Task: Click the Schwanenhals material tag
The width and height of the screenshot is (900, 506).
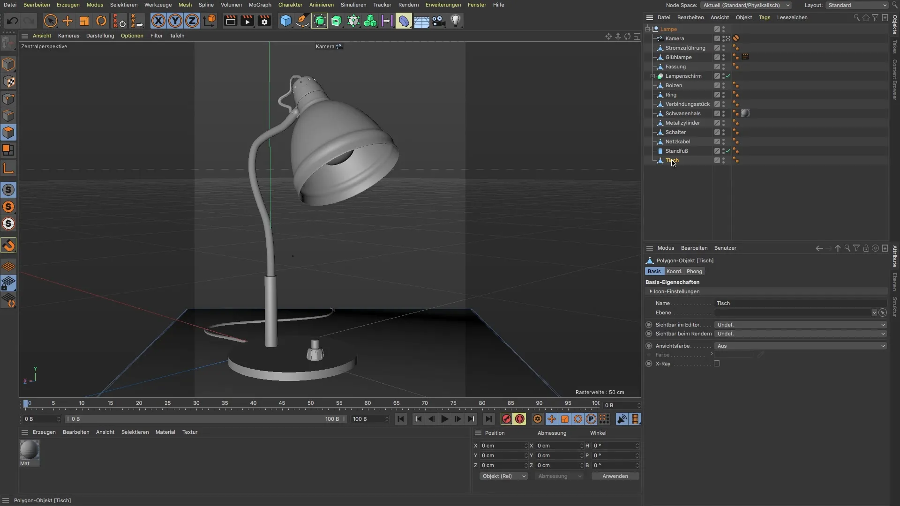Action: tap(745, 113)
